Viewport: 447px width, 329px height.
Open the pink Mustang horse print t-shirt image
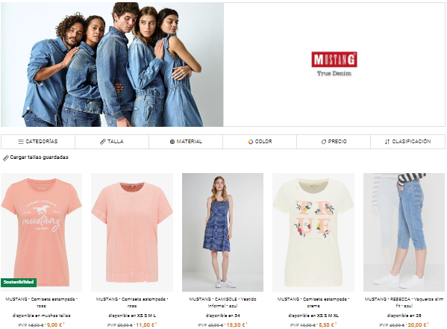click(x=41, y=232)
